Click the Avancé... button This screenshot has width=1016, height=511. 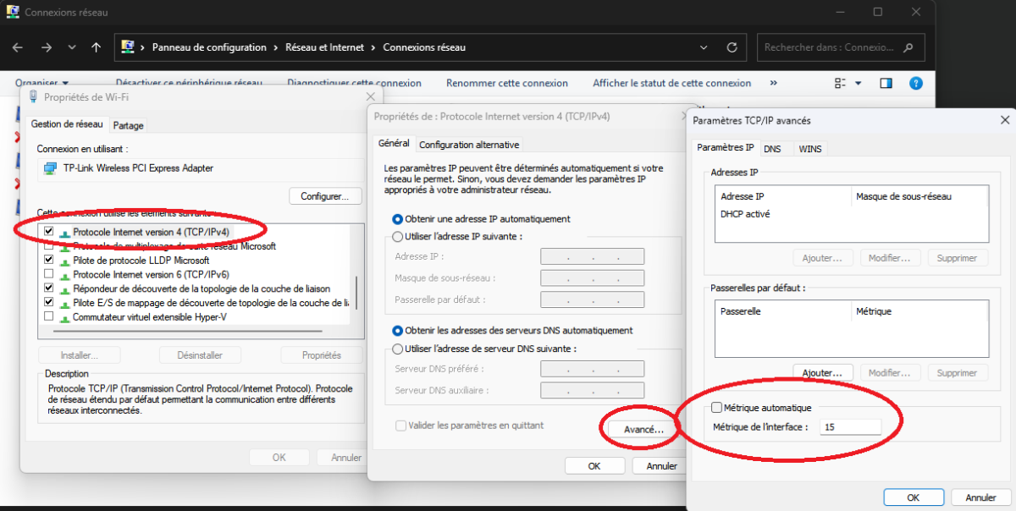643,430
